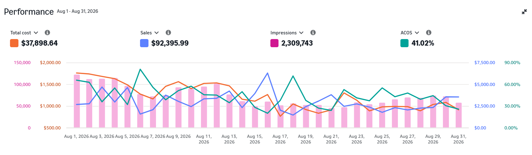
Task: Click the Aug 1, 2026 axis label
Action: tap(77, 137)
